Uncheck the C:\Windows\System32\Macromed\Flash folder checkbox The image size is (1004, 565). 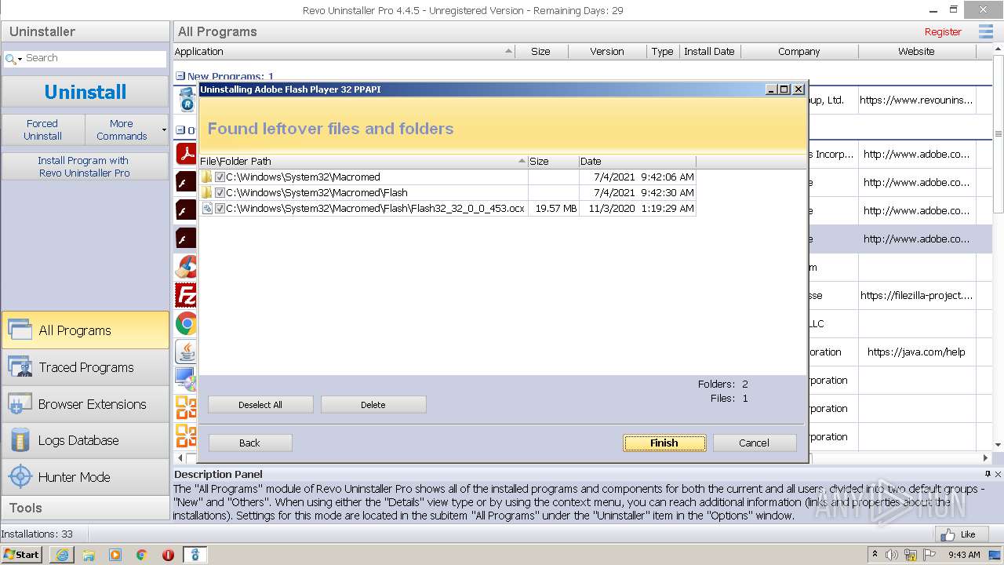(x=220, y=193)
